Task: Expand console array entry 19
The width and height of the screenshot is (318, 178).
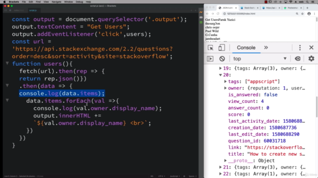Action: click(x=220, y=68)
